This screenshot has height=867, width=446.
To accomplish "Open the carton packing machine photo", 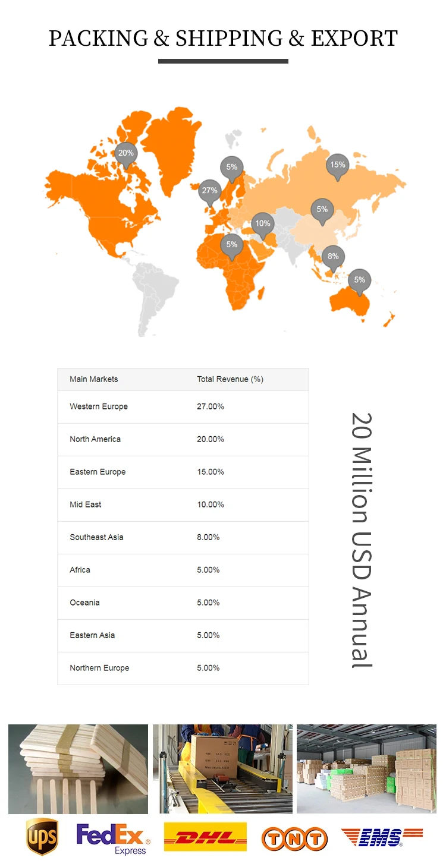I will click(222, 769).
